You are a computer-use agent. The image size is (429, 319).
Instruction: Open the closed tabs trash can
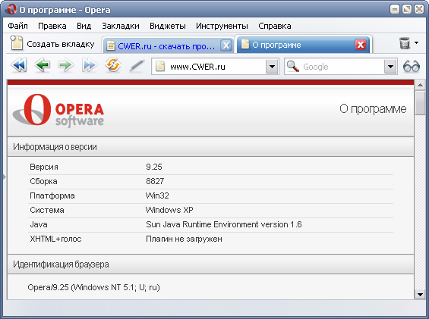405,43
